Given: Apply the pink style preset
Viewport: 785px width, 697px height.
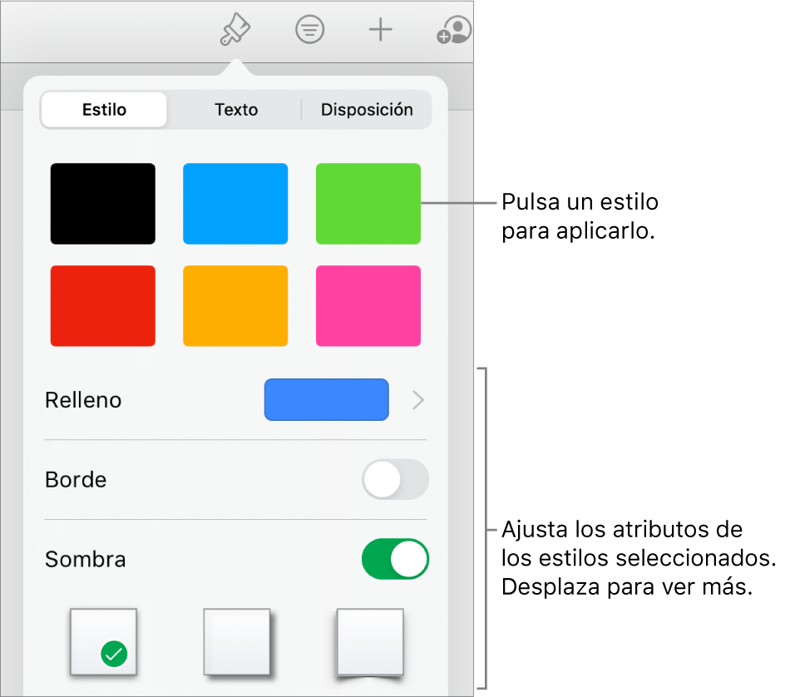Looking at the screenshot, I should 368,305.
